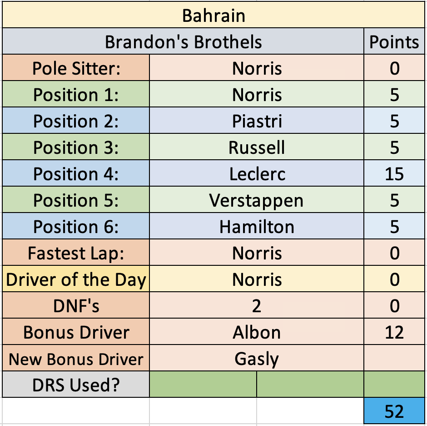427x426 pixels.
Task: Select Piastri in the Position 2 row
Action: pyautogui.click(x=257, y=121)
